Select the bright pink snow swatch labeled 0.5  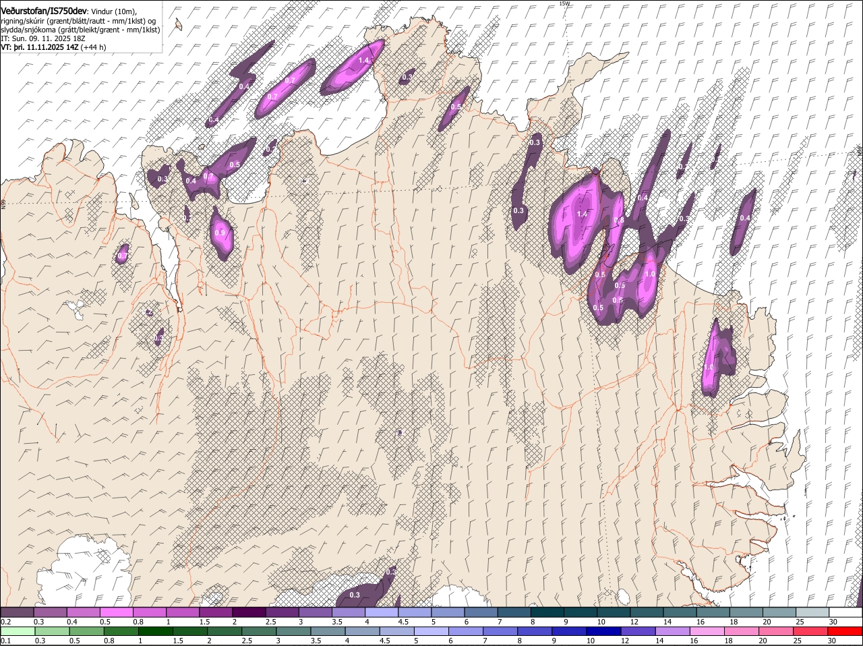(x=117, y=612)
